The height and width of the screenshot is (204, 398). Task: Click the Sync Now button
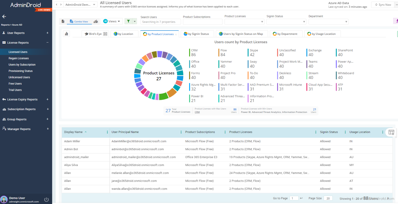pyautogui.click(x=383, y=5)
